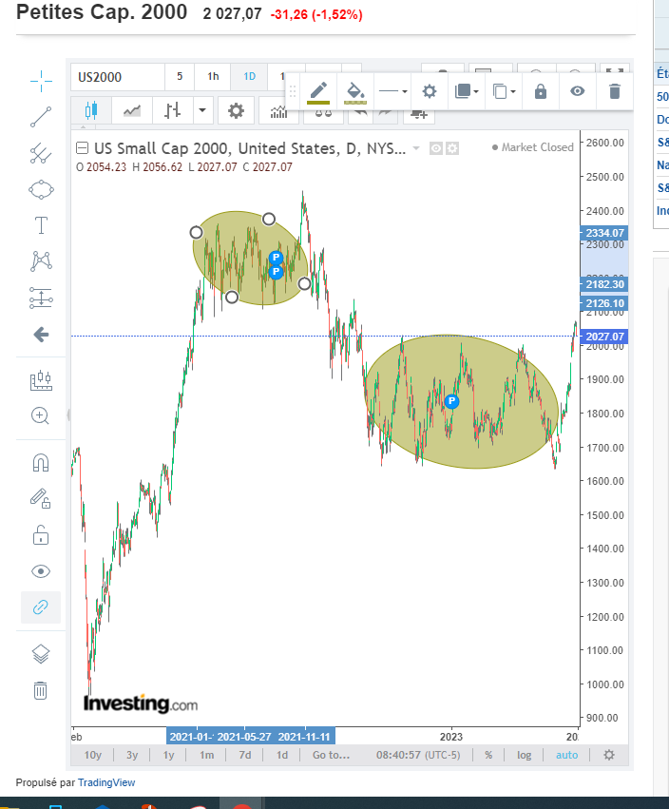
Task: Switch to bars chart style
Action: point(173,110)
